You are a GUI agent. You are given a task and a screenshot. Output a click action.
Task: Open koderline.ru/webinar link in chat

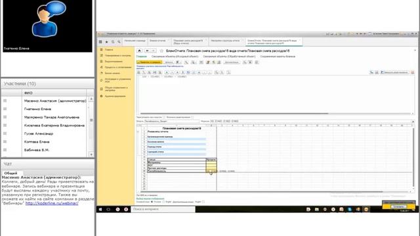coord(52,203)
